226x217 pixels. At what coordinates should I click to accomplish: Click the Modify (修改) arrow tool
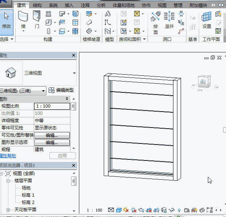point(7,20)
